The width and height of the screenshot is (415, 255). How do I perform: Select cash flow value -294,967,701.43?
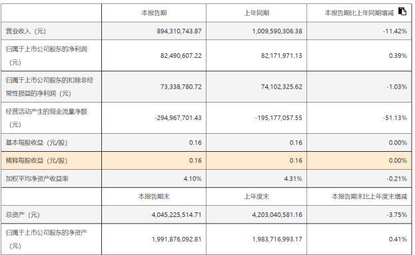pos(178,118)
